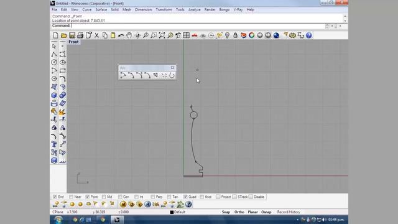Enable the Knot osnap checkbox

click(201, 197)
